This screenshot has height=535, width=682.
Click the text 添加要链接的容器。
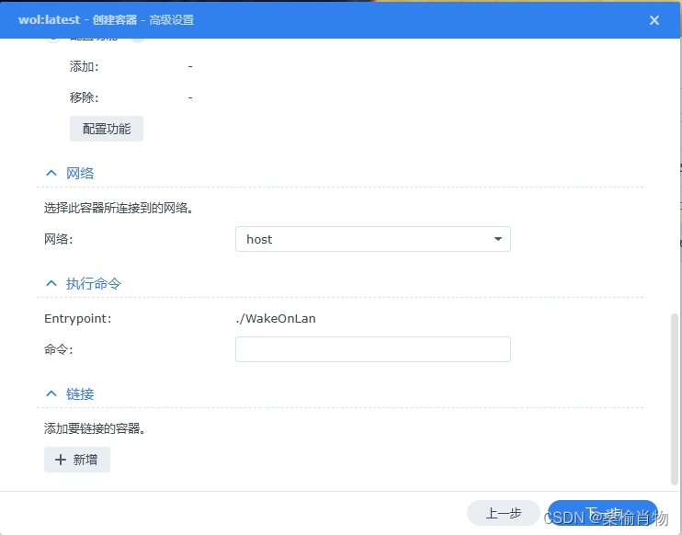click(x=95, y=428)
